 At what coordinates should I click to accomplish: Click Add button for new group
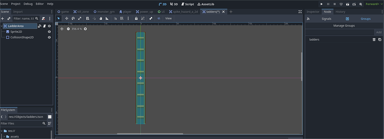point(379,32)
